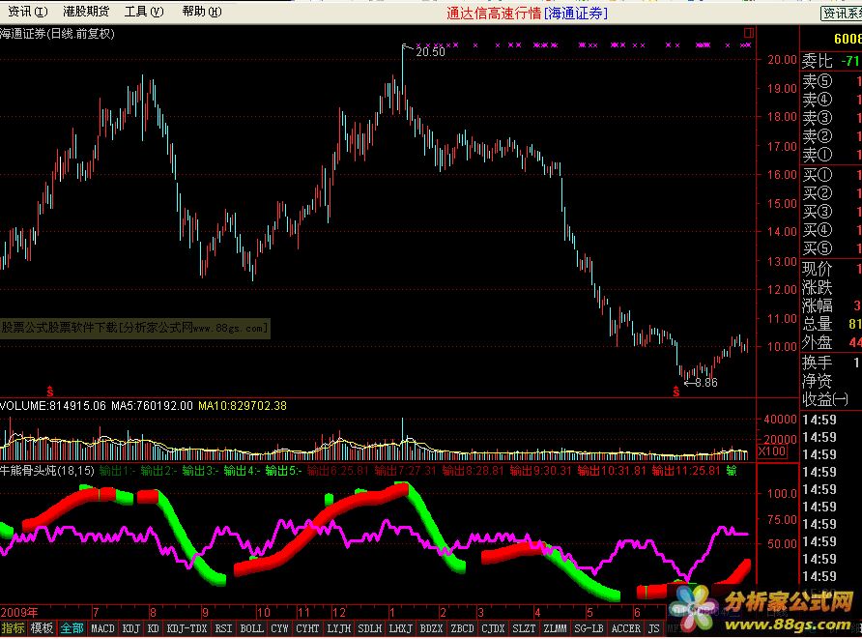Switch to the MACD indicator tab
Screen dimensions: 862x639
tap(102, 628)
